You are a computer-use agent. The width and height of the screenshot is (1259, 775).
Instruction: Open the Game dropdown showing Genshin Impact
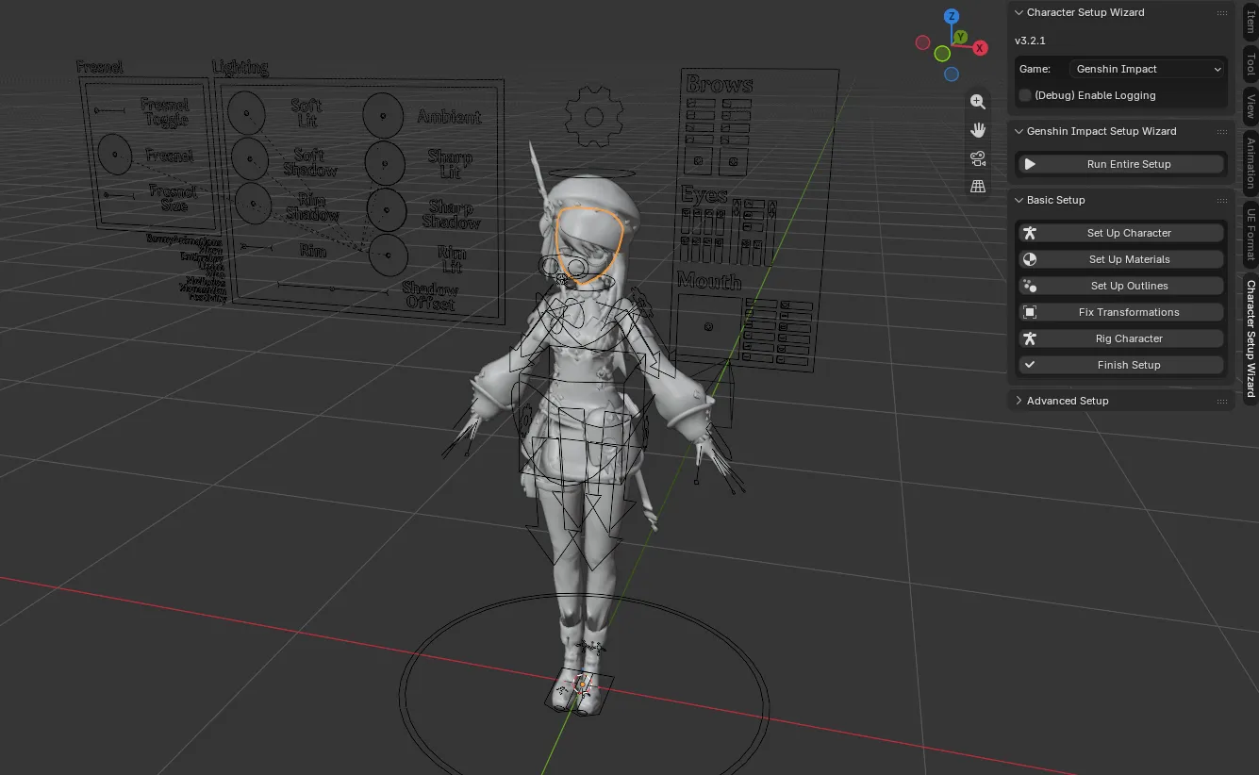tap(1148, 69)
